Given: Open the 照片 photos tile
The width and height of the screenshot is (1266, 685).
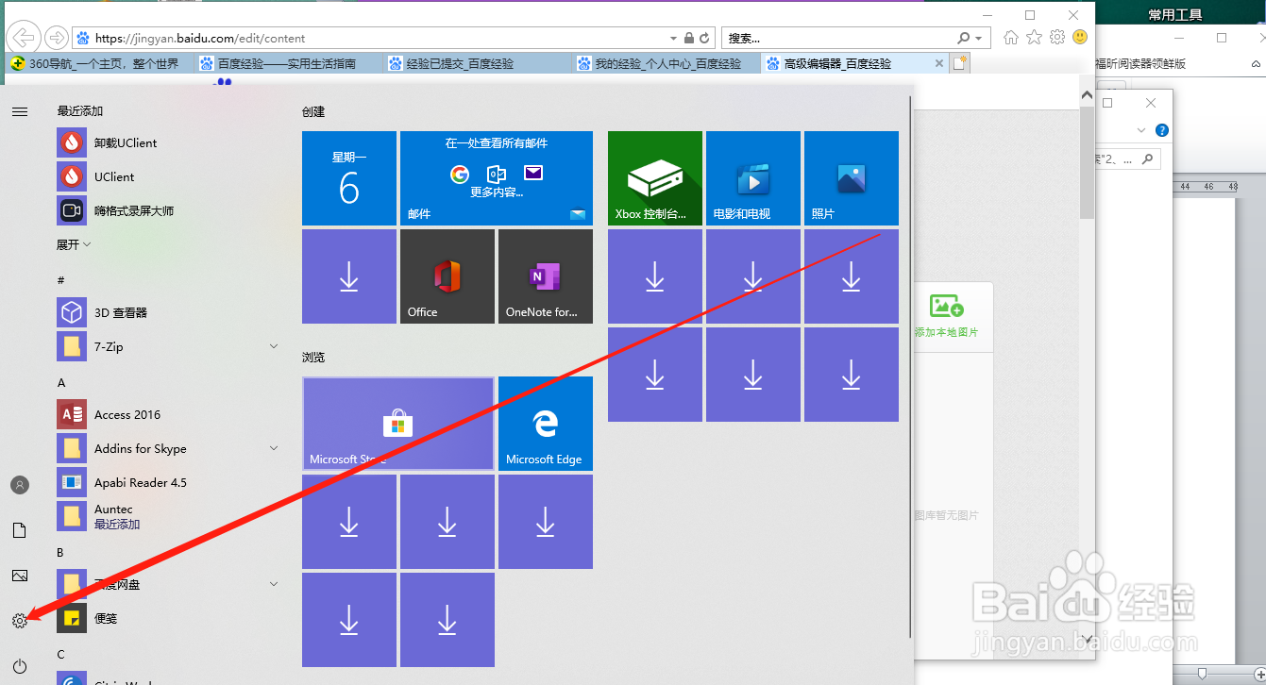Looking at the screenshot, I should tap(852, 178).
